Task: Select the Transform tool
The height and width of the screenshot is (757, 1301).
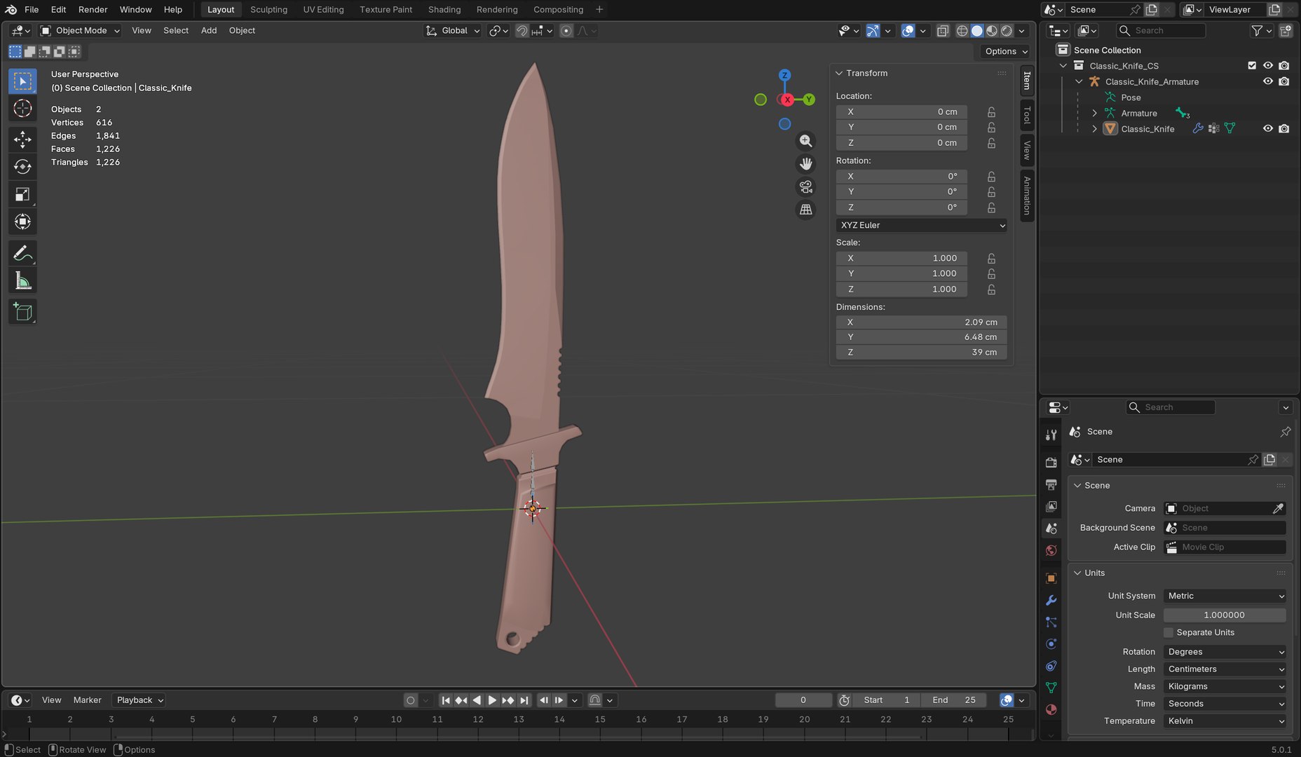Action: click(x=22, y=221)
